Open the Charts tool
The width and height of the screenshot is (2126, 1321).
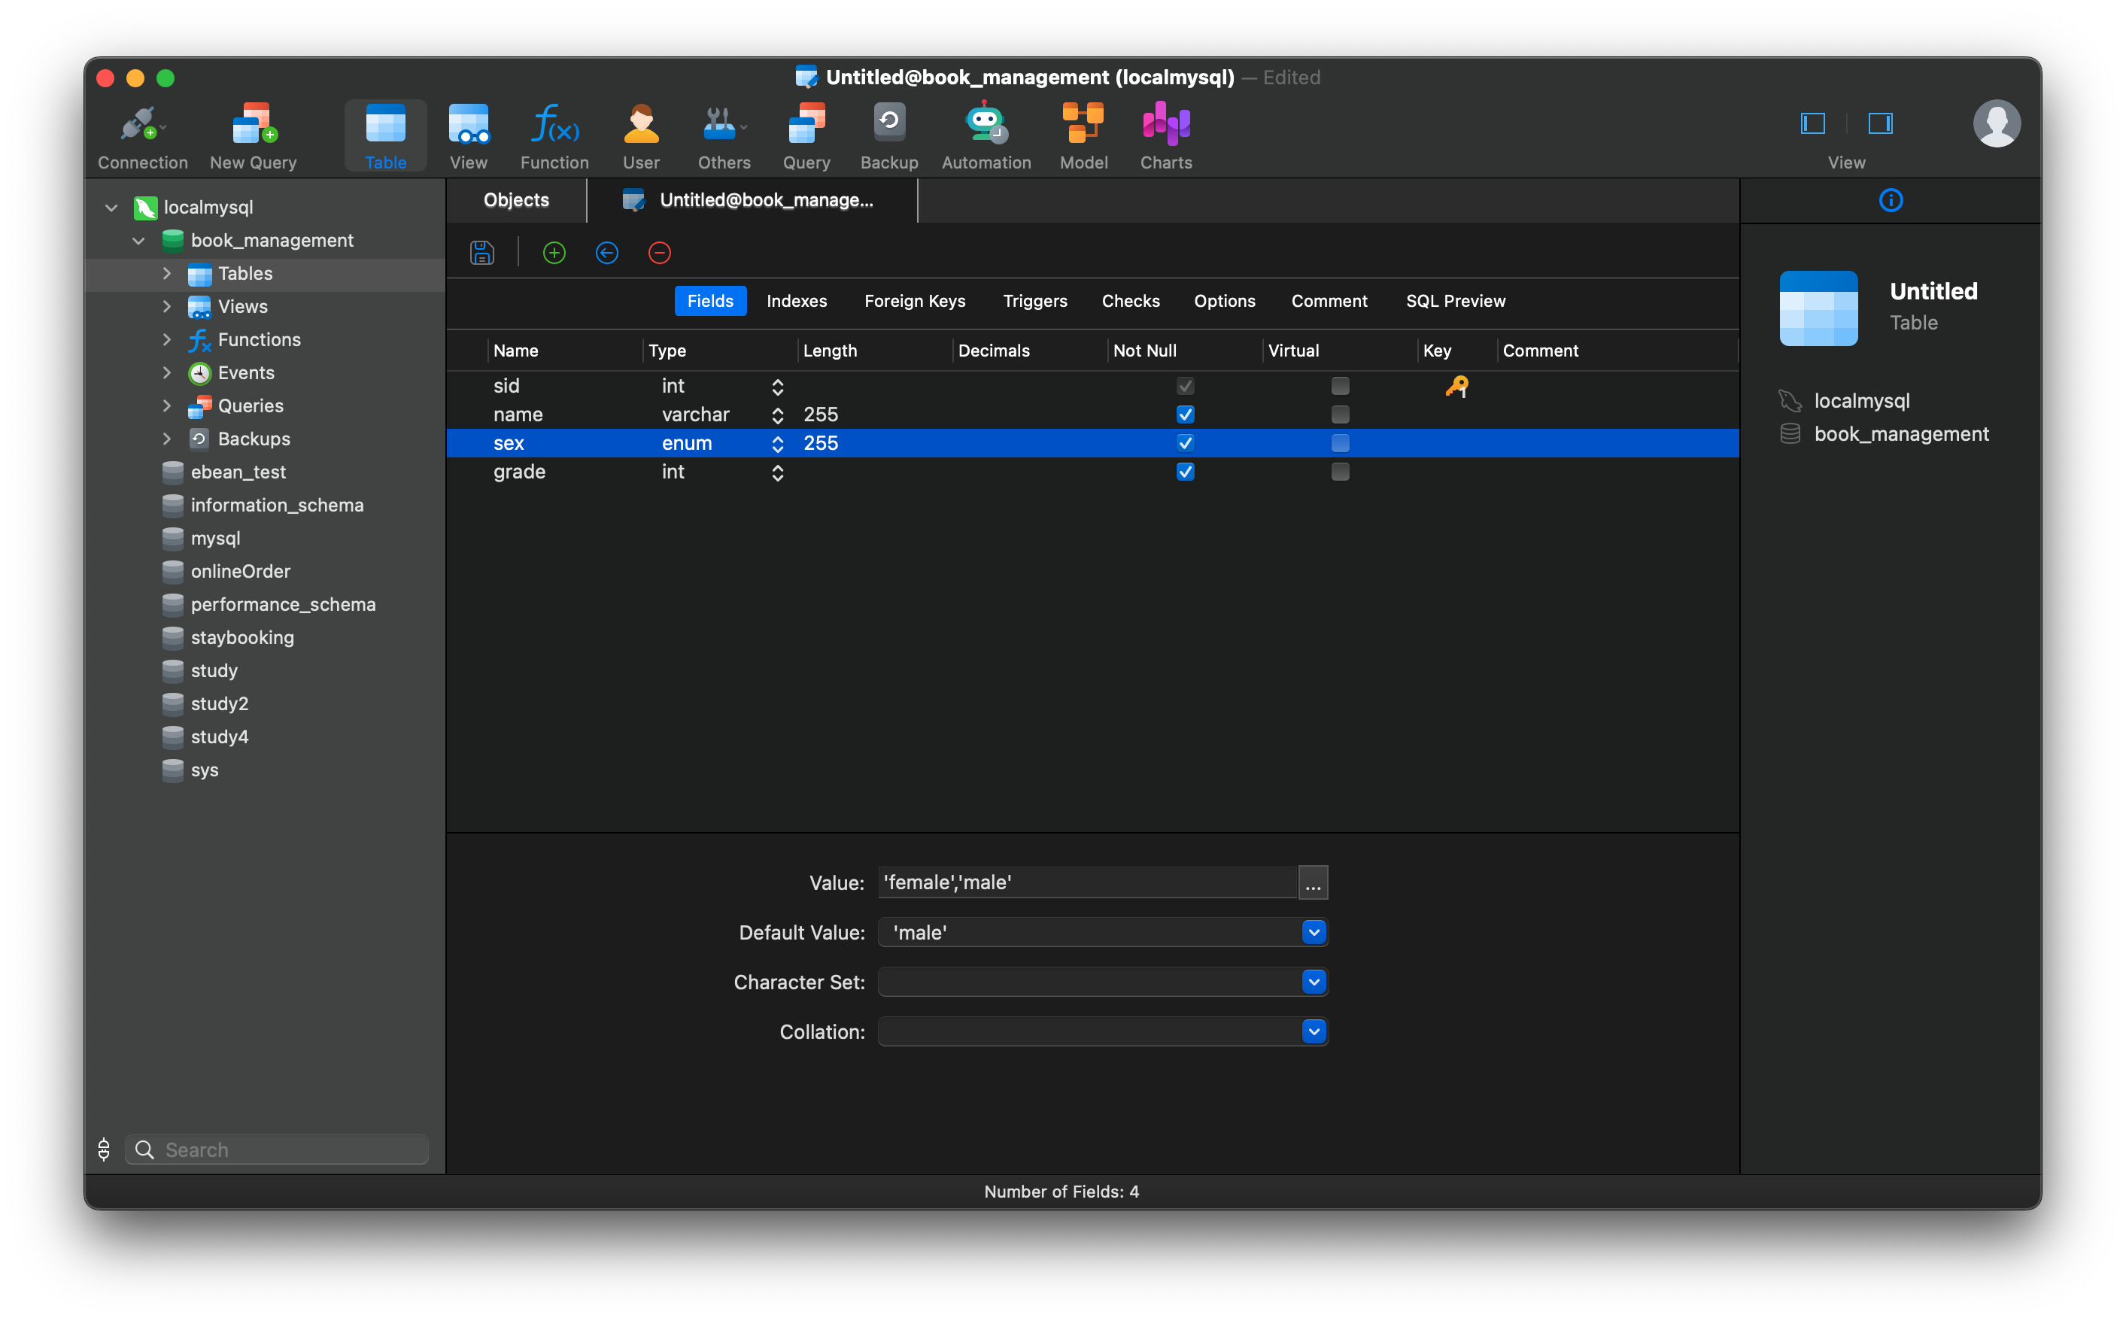(1165, 135)
